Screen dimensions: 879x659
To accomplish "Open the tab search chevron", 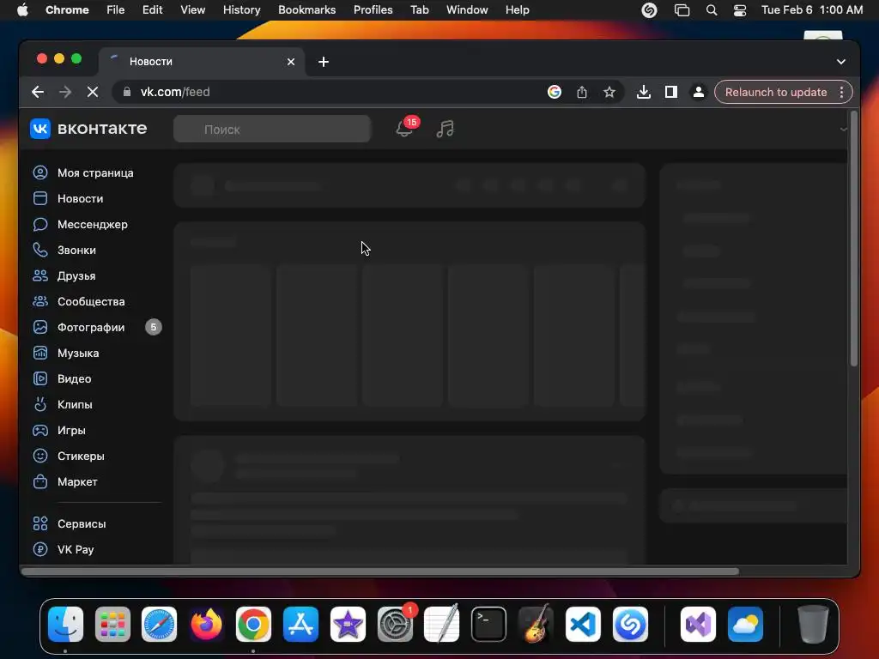I will (841, 62).
